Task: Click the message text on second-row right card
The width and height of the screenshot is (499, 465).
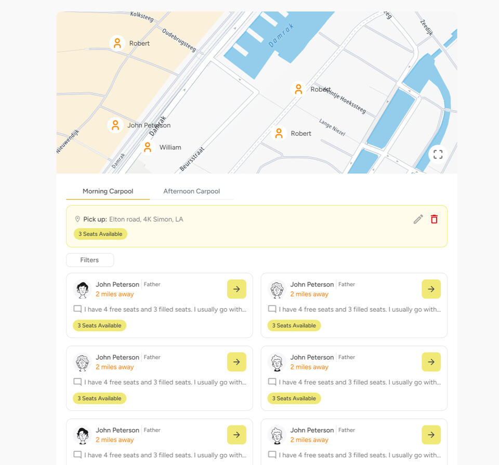Action: 359,382
